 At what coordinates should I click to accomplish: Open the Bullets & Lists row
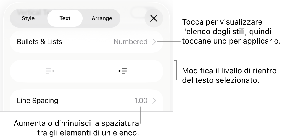(x=39, y=42)
